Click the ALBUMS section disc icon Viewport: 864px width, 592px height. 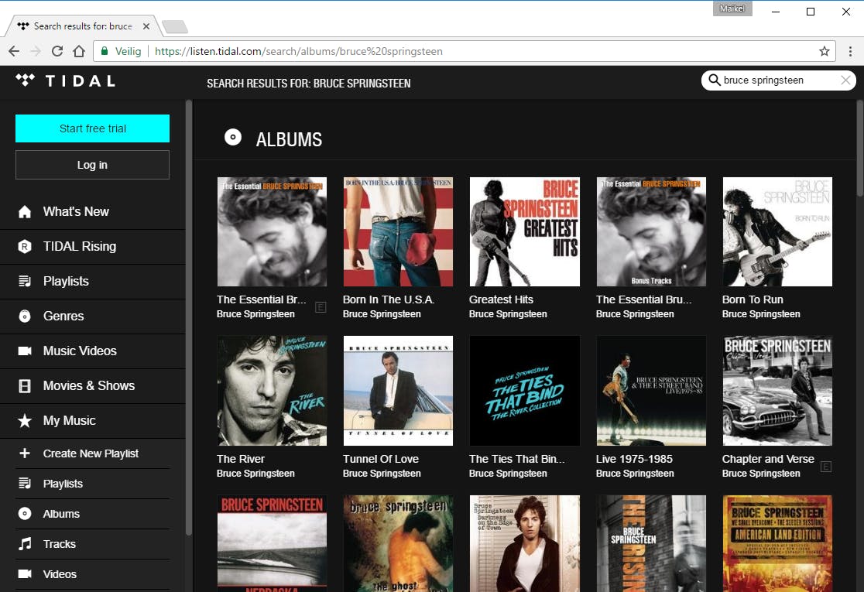pos(233,137)
